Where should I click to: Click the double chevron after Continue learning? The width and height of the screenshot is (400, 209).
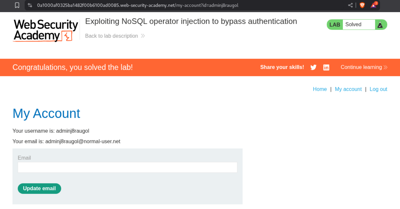point(386,67)
